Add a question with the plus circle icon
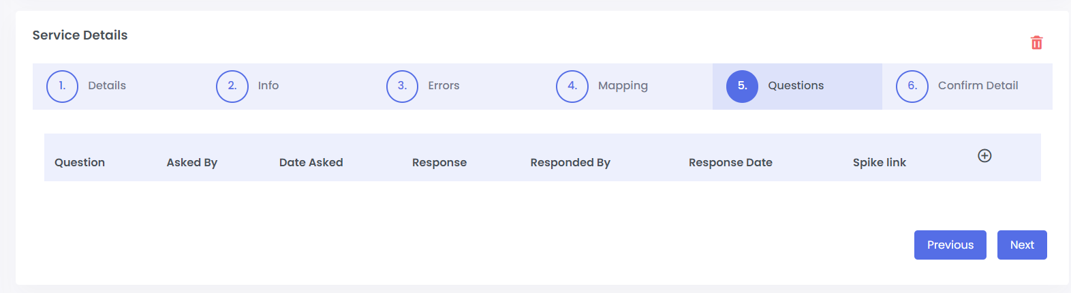1071x293 pixels. click(984, 155)
